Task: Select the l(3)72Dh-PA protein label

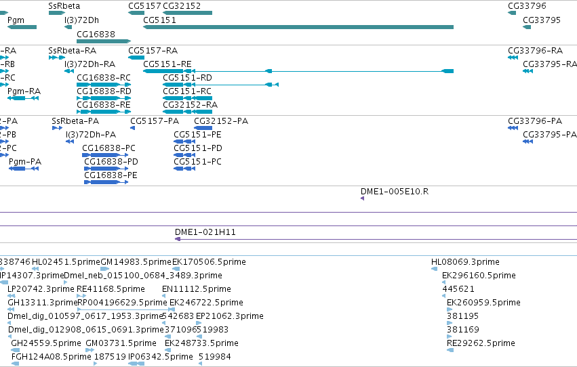Action: click(x=91, y=135)
